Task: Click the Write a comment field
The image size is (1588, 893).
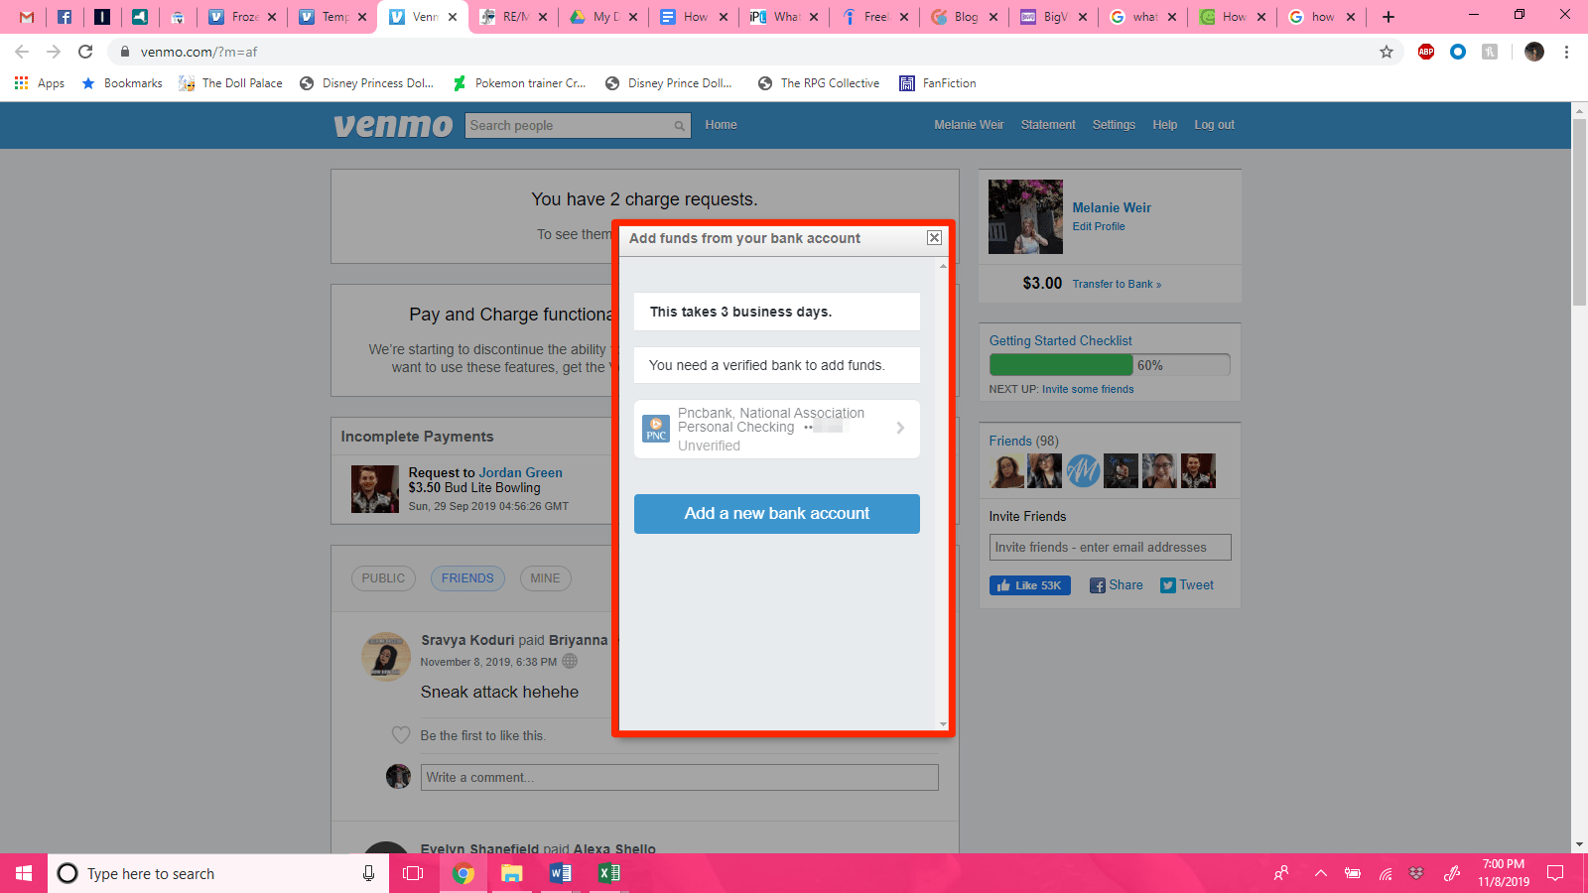Action: [x=678, y=777]
